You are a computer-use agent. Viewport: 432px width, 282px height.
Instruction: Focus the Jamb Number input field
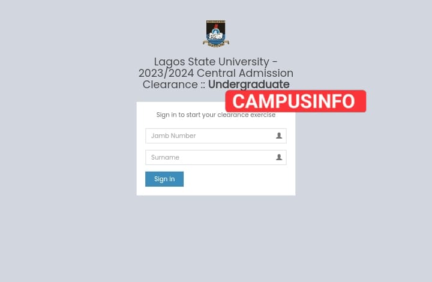click(x=216, y=136)
